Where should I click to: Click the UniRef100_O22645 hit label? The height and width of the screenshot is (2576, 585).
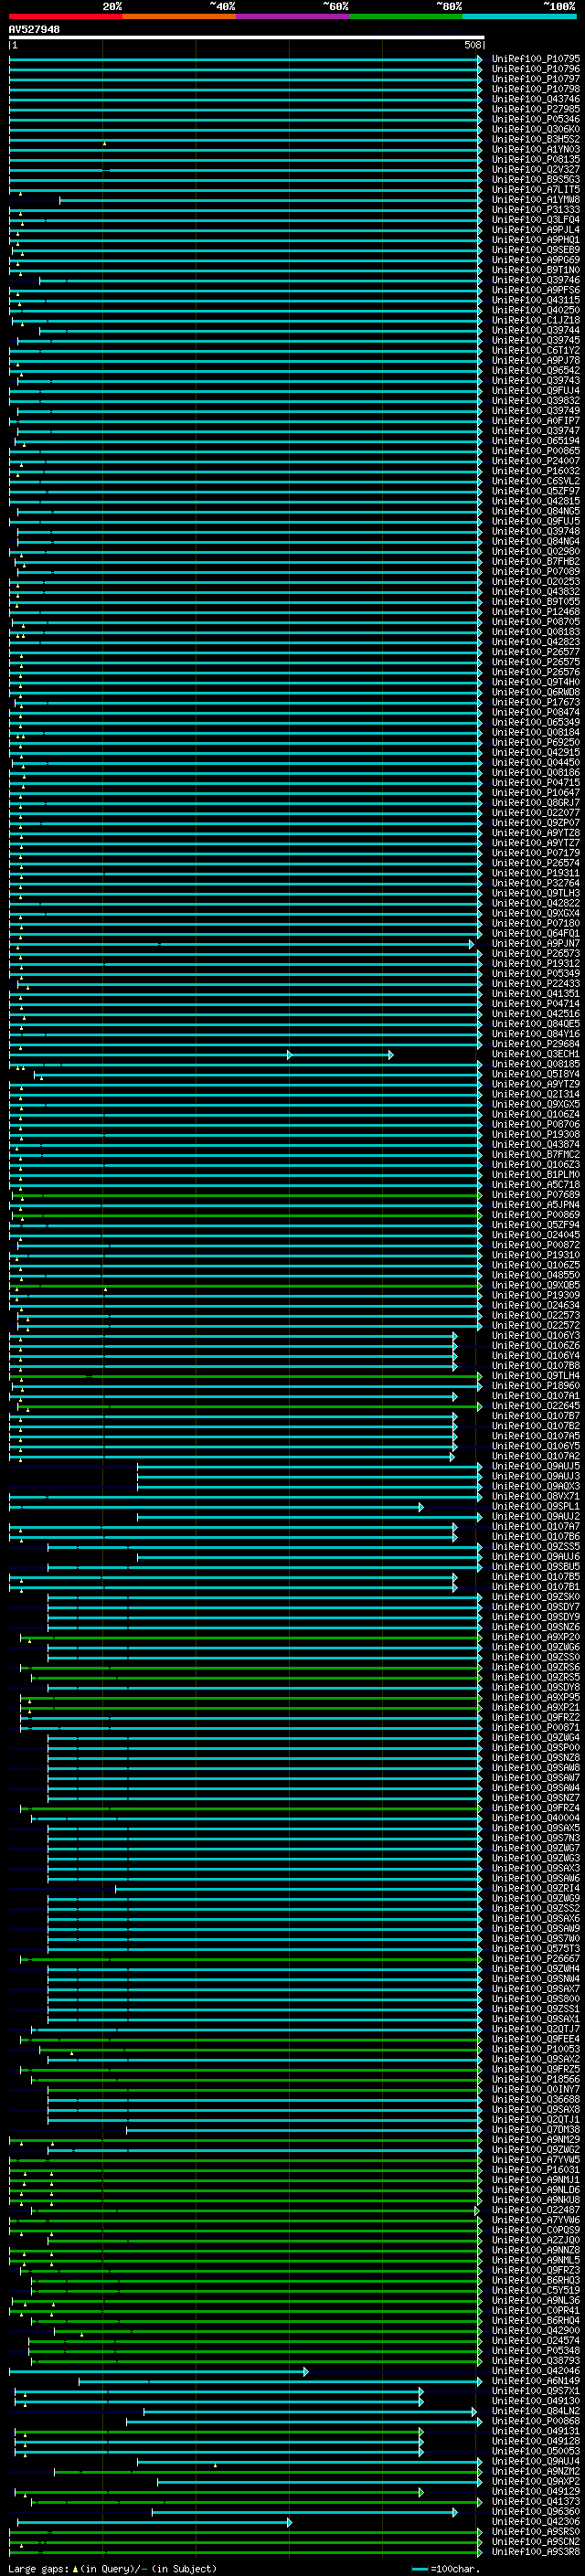[x=536, y=1406]
